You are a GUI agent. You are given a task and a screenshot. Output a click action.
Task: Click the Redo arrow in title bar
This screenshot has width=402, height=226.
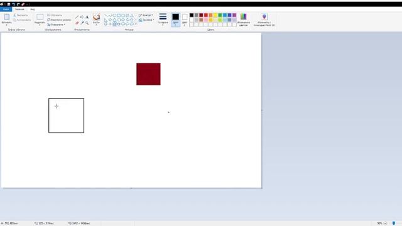18,4
